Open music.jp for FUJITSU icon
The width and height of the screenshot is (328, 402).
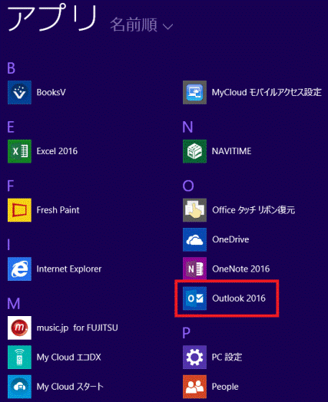tap(19, 328)
